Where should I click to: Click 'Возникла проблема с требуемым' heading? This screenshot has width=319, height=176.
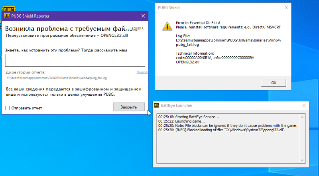pyautogui.click(x=71, y=29)
